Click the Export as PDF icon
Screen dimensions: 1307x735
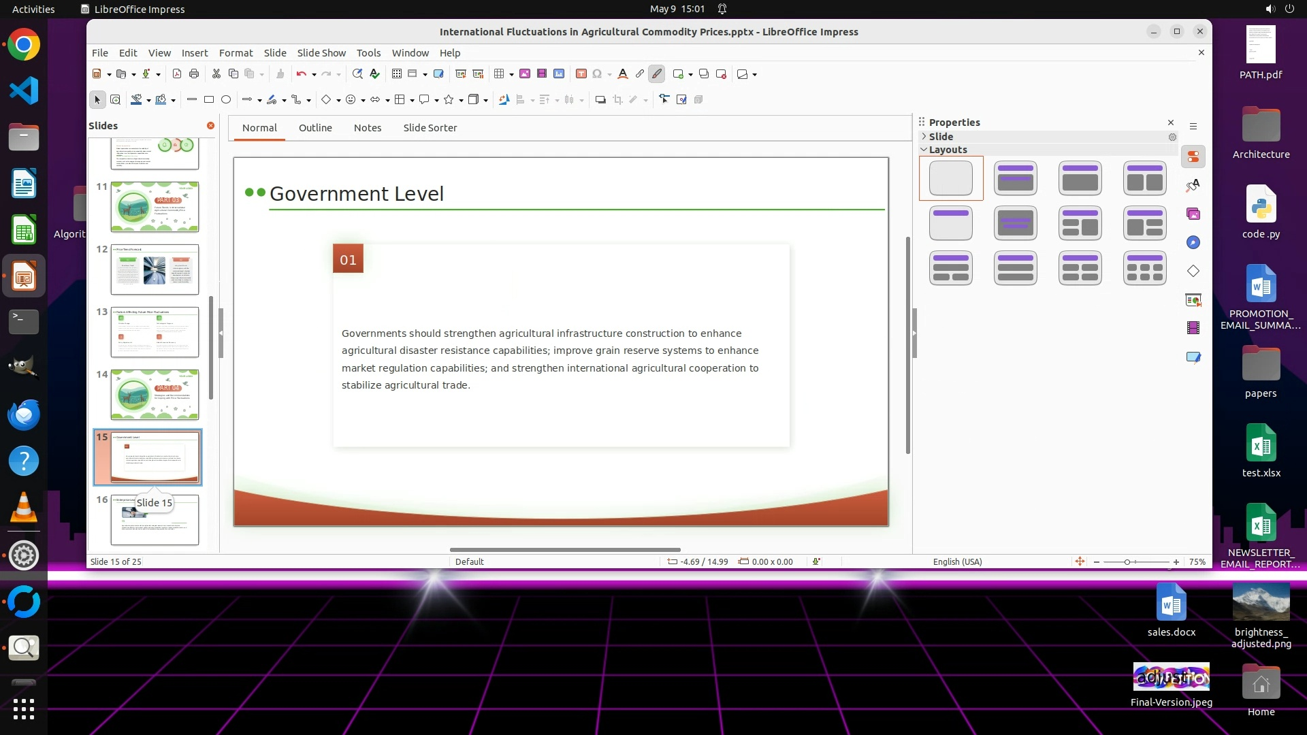177,74
